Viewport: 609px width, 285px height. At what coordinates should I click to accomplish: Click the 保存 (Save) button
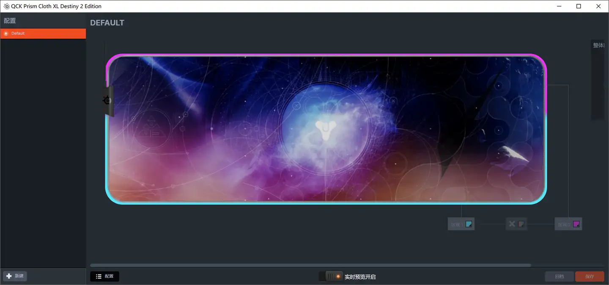point(590,277)
